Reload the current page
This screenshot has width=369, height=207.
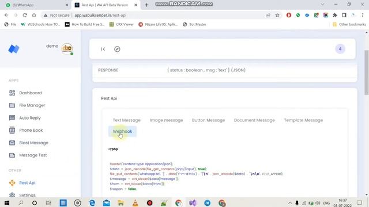point(25,15)
